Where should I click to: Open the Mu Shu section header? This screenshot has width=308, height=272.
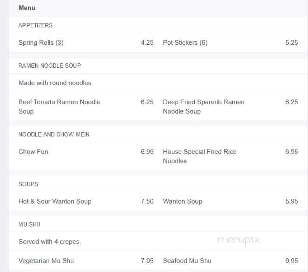[30, 225]
